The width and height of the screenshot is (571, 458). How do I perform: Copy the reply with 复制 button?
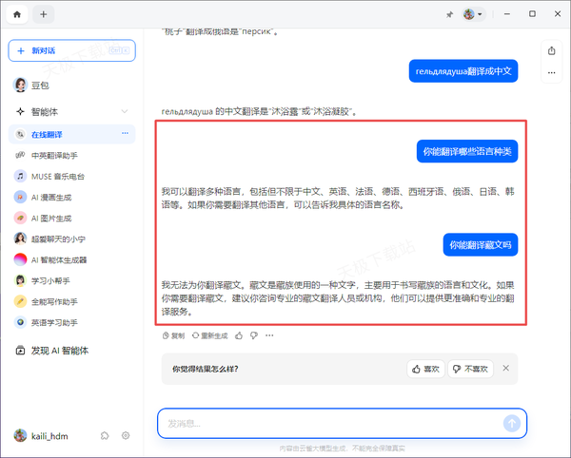pos(172,335)
